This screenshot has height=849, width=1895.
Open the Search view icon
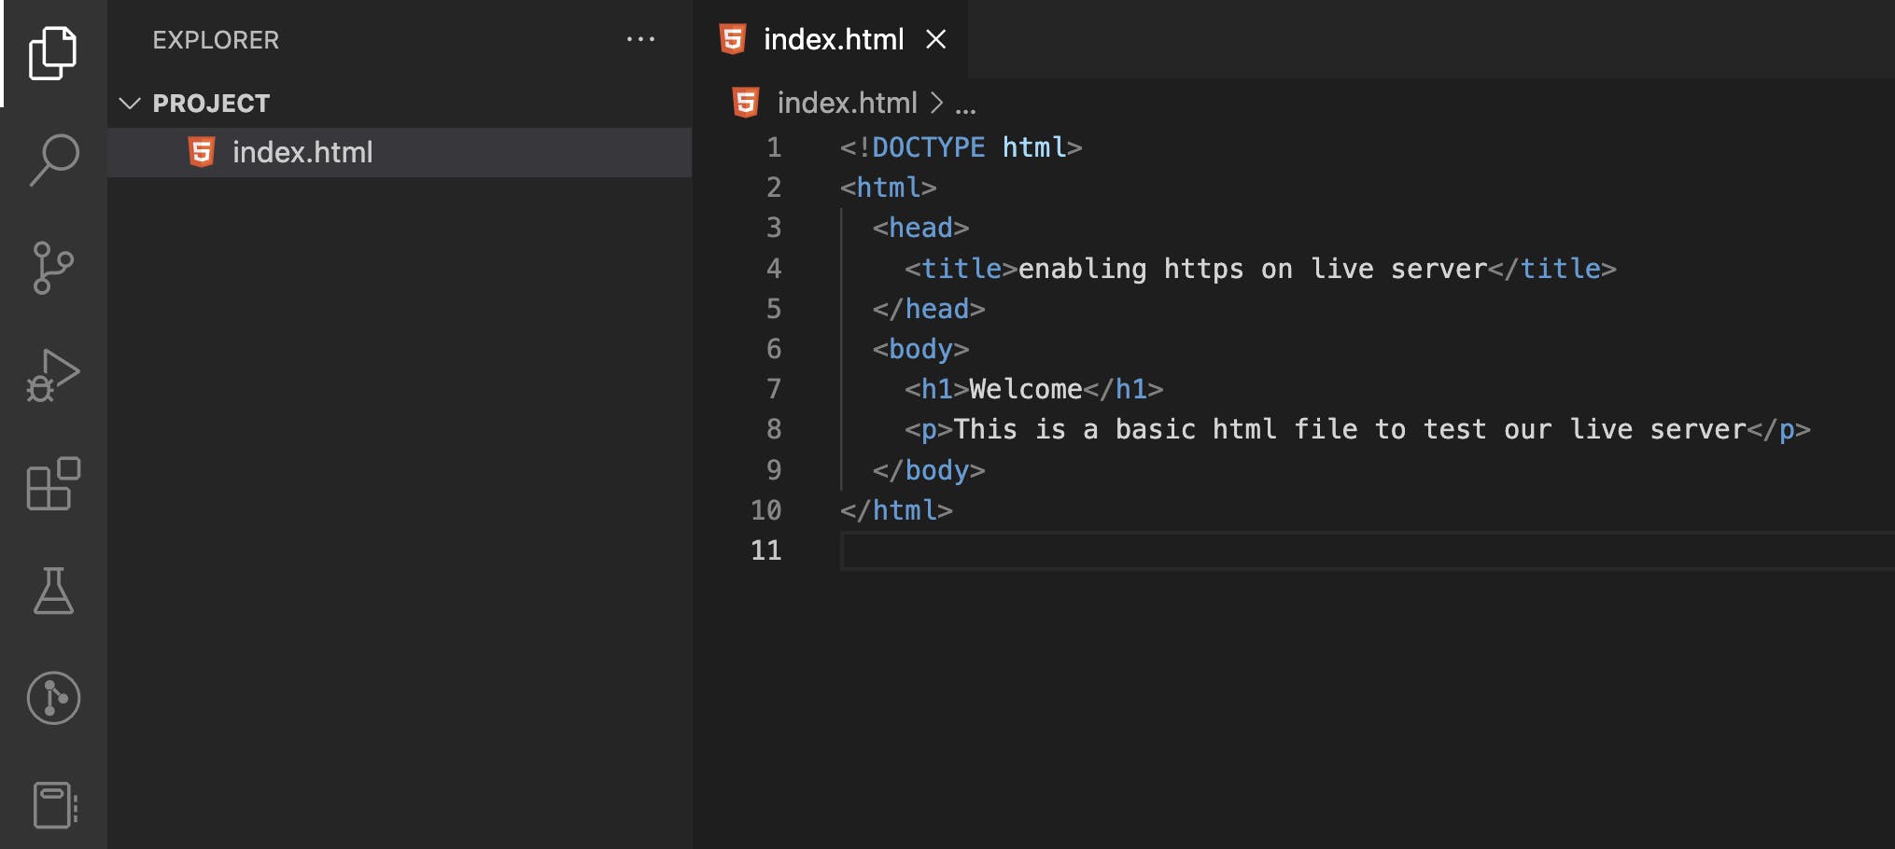pos(53,160)
